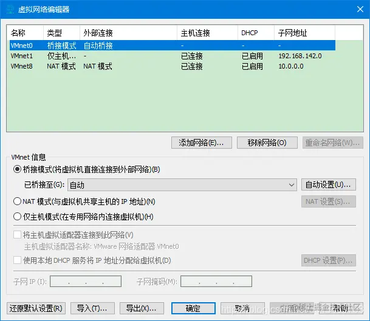
Task: Click the 类型 column header
Action: [x=61, y=33]
